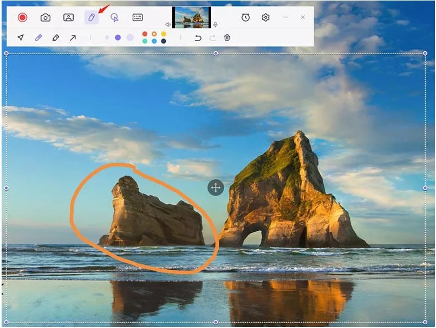Choose the purple pencil drawing tool
Viewport: 436px width, 328px height.
click(38, 38)
